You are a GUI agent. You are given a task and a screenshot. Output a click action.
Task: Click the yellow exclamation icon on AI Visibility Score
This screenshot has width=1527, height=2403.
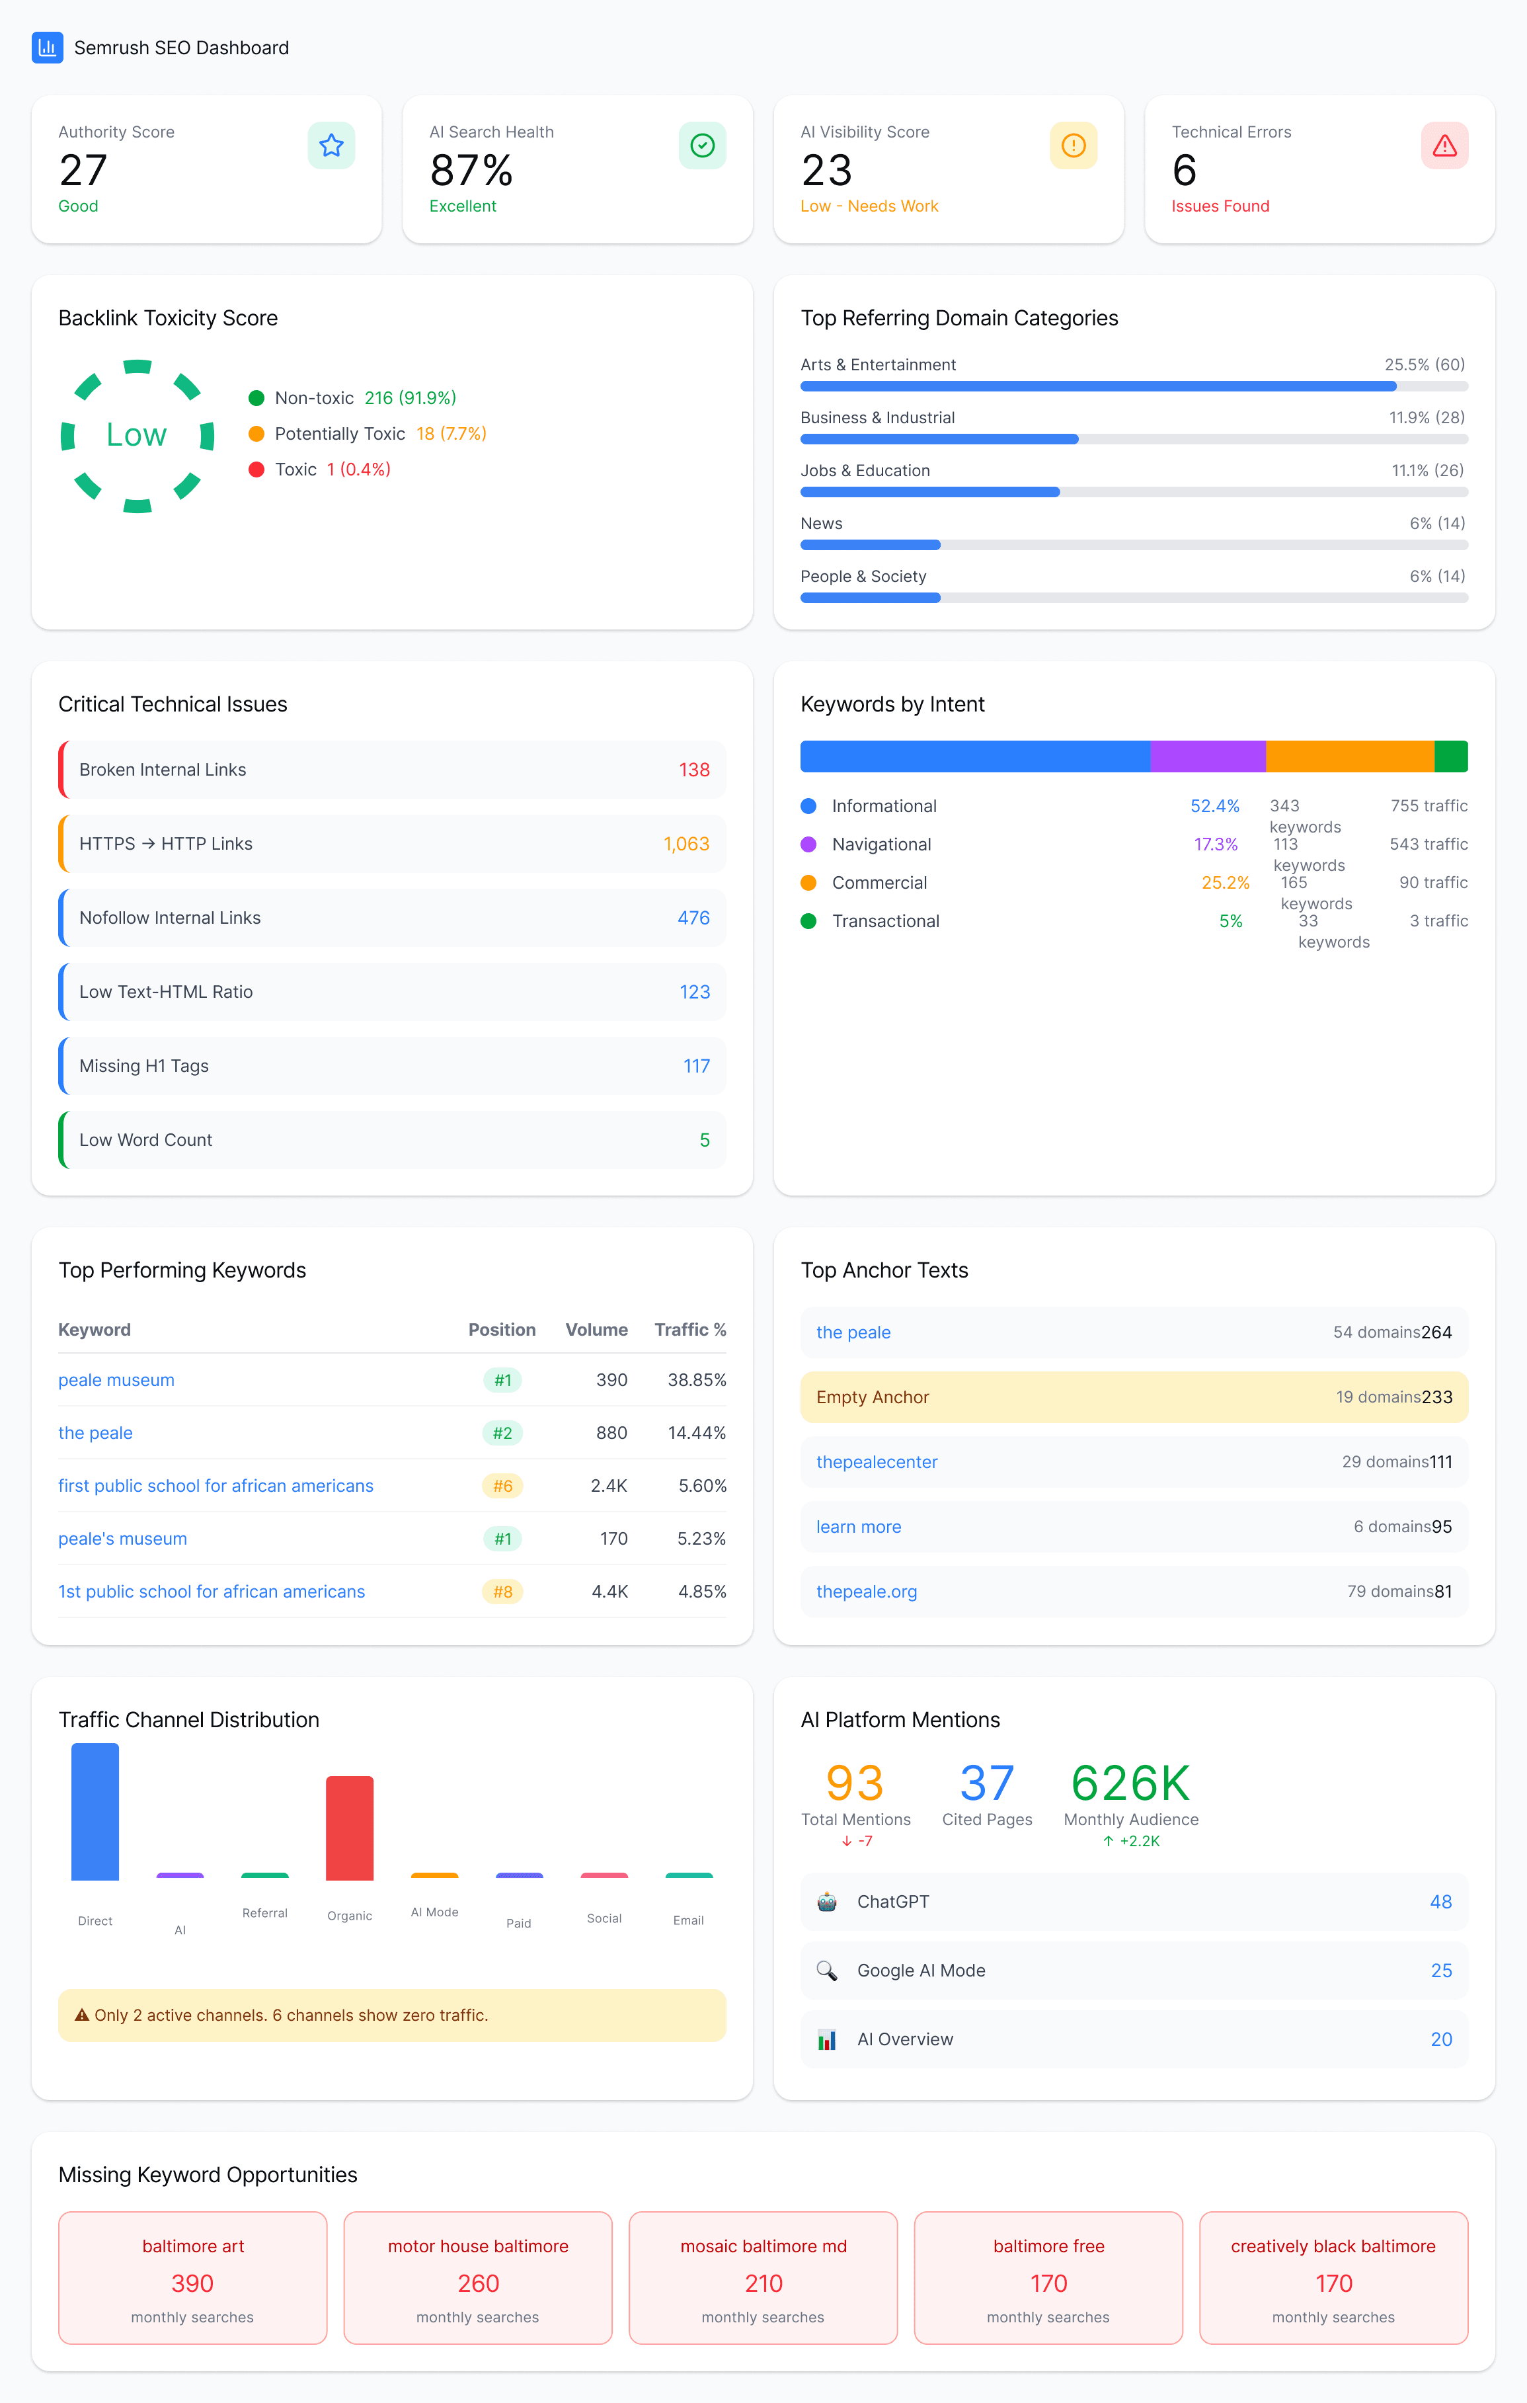(1073, 145)
